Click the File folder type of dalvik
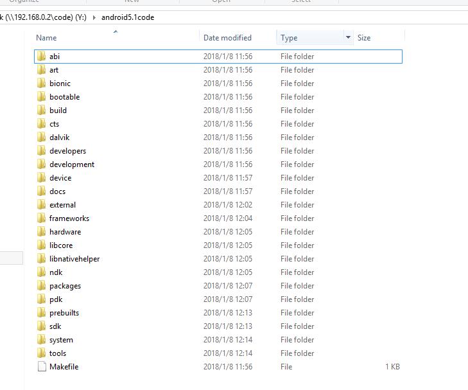Screen dimensions: 468x390 point(297,137)
